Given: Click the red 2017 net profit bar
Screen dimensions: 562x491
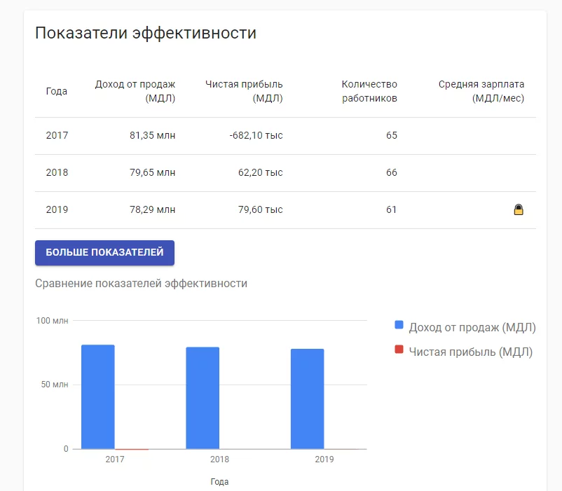Looking at the screenshot, I should [132, 449].
